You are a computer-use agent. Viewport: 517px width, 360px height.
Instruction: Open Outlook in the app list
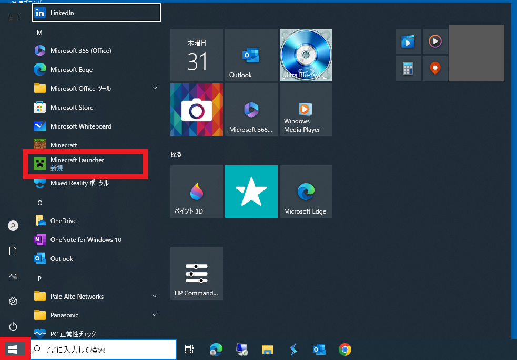96,259
